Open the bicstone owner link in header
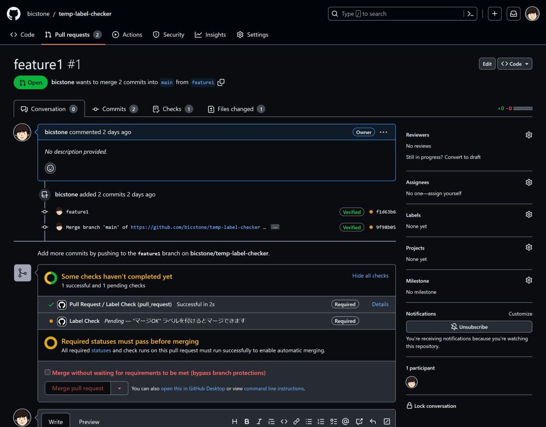Viewport: 546px width, 427px height. pos(38,14)
